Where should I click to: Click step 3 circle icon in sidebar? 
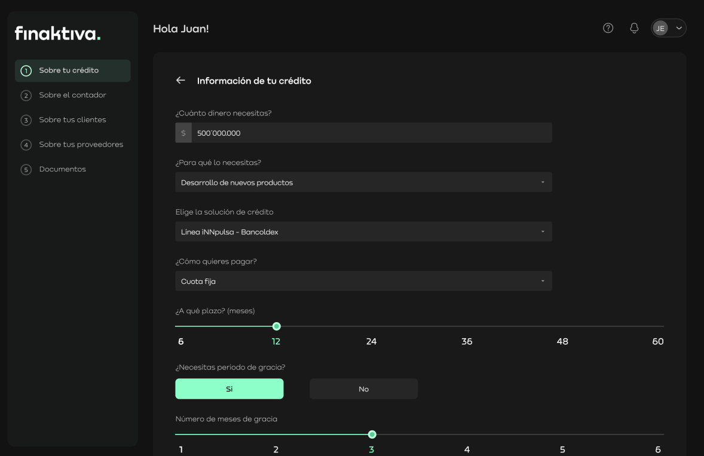pos(26,120)
